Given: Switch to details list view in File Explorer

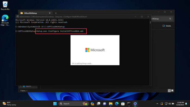Looking at the screenshot, I should pos(169,91).
